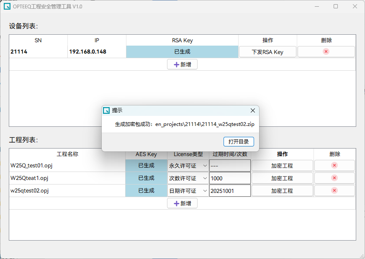
Task: Encrypt W25Q_test01.opj with 加密工程
Action: pos(282,166)
